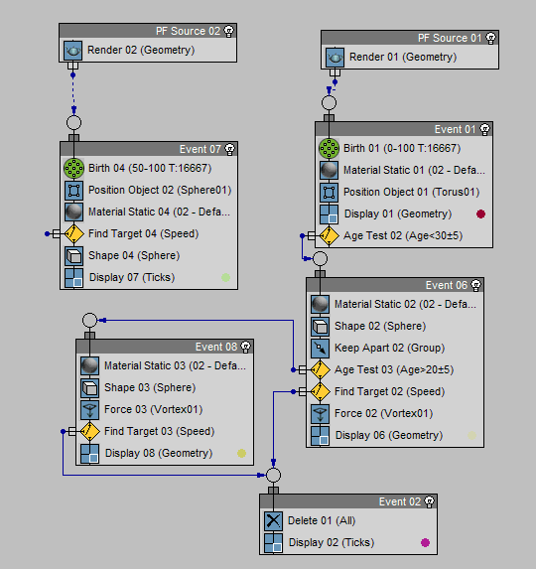Select the Shape 03 cube icon
Viewport: 536px width, 569px height.
click(x=89, y=387)
